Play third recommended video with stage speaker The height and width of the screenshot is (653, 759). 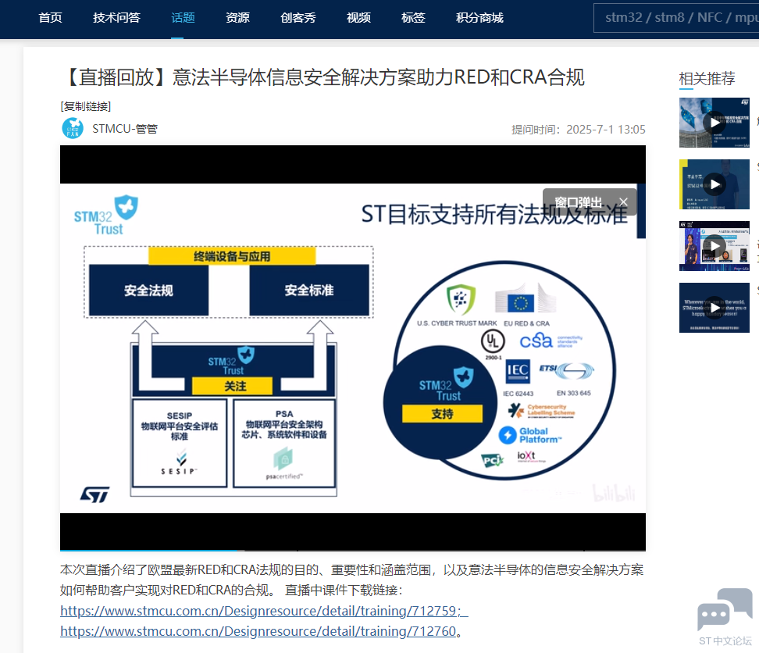(x=714, y=246)
